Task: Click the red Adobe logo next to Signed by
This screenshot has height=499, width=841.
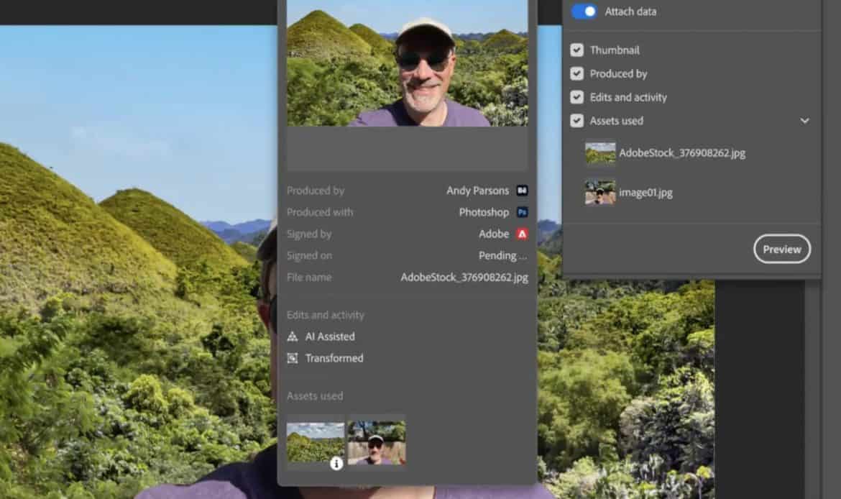Action: coord(523,234)
